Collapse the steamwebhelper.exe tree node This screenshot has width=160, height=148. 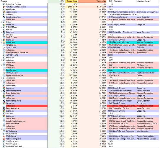tap(1, 91)
